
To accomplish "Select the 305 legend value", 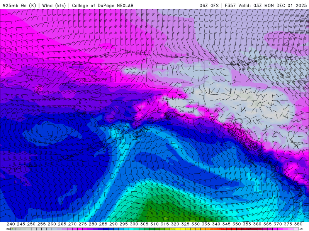I will pyautogui.click(x=144, y=224).
